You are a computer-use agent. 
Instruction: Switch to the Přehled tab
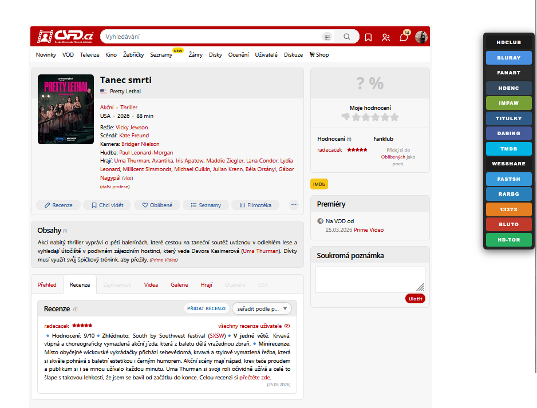(x=47, y=285)
